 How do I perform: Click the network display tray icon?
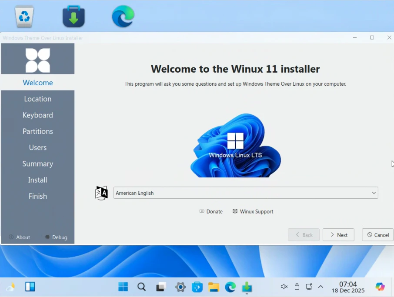pos(309,287)
